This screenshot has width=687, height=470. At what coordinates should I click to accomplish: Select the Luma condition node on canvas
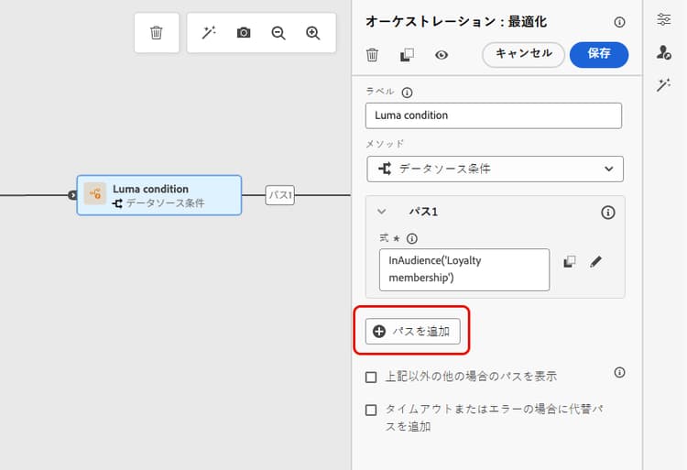click(x=159, y=195)
